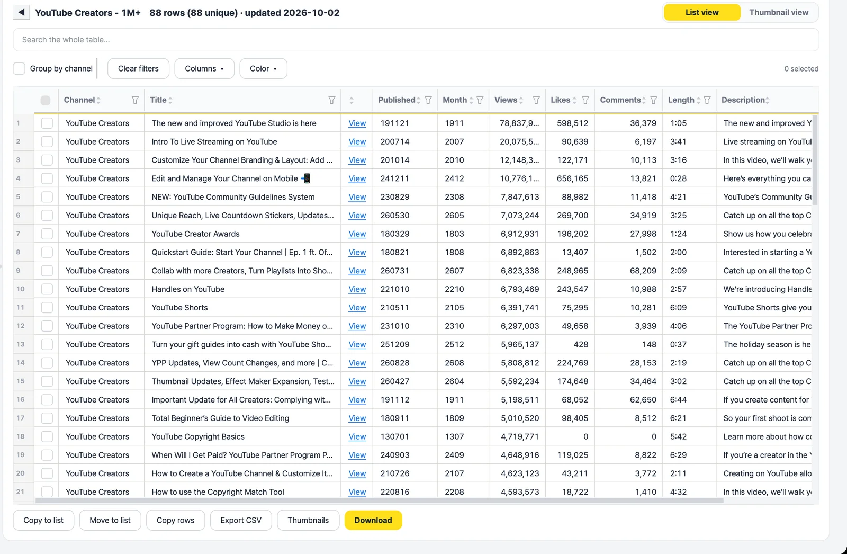Image resolution: width=847 pixels, height=554 pixels.
Task: Open the Title column filter icon
Action: tap(331, 100)
